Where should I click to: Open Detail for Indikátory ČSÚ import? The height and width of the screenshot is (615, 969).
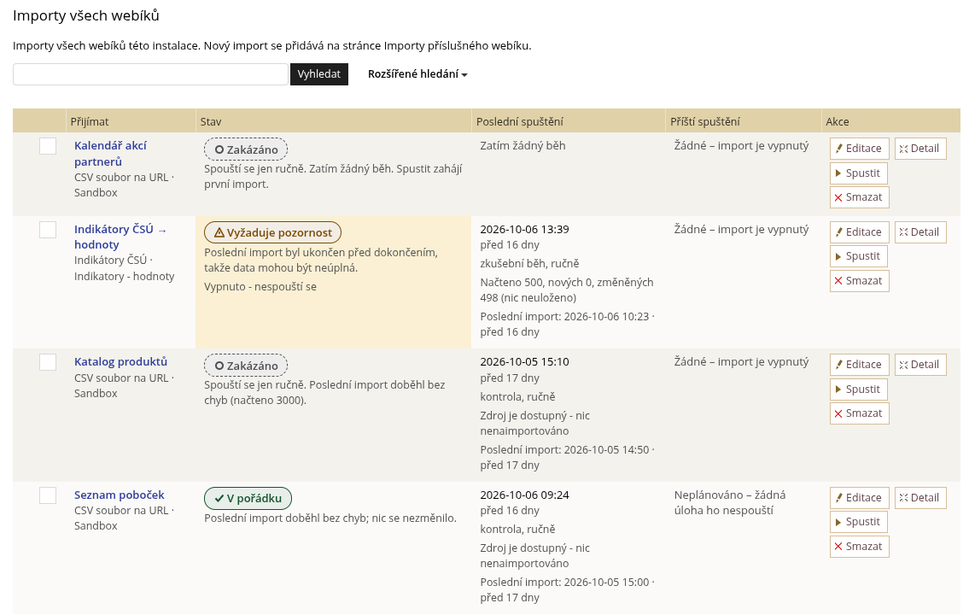coord(920,231)
